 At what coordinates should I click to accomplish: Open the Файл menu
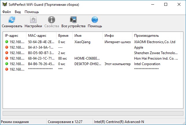(x=7, y=12)
